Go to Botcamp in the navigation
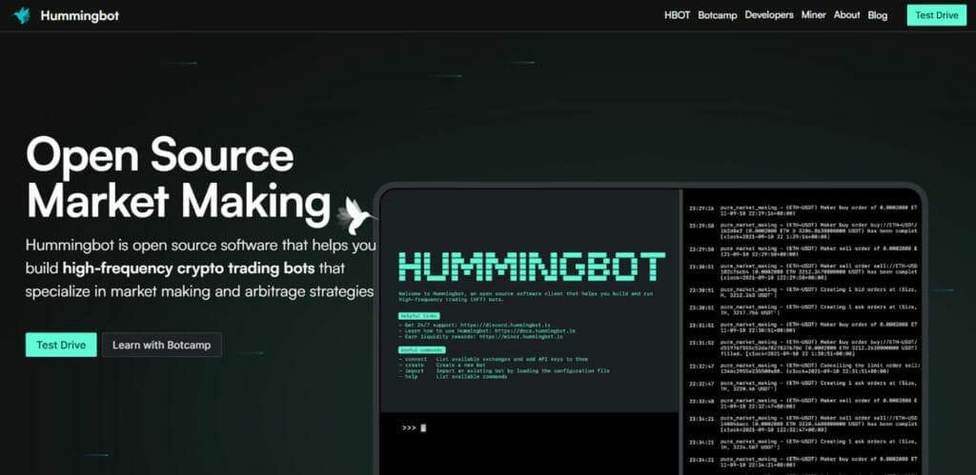Image resolution: width=976 pixels, height=475 pixels. 717,15
